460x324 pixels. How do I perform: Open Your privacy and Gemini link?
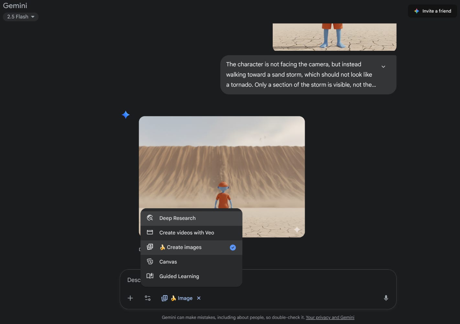point(330,318)
